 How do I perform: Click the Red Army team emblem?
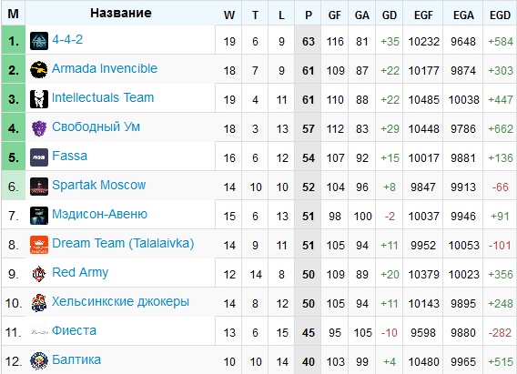39,274
